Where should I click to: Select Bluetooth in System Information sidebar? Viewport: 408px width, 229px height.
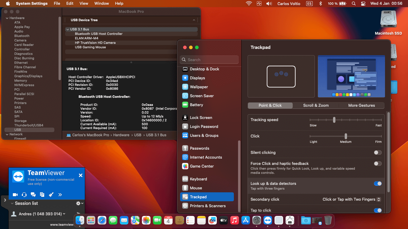pyautogui.click(x=22, y=36)
